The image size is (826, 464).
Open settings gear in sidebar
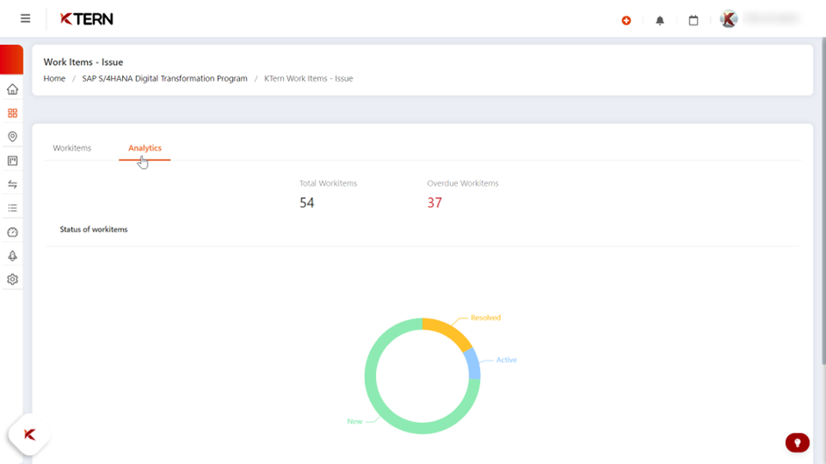click(x=12, y=279)
